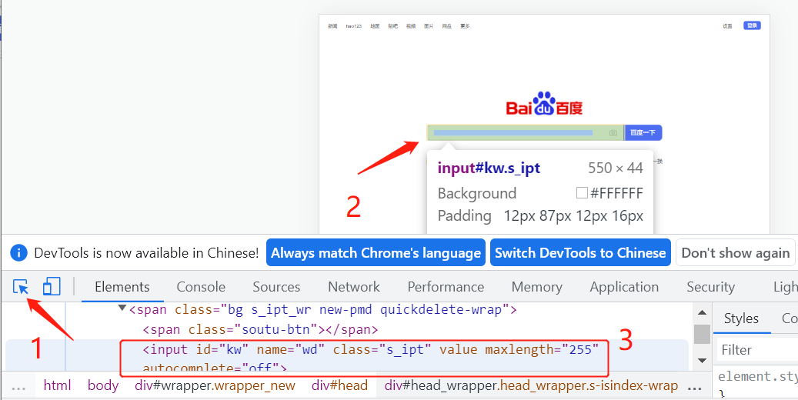Open the Elements tab

tap(122, 287)
